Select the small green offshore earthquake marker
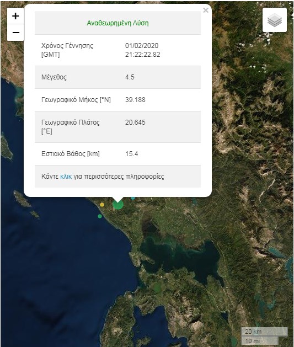The height and width of the screenshot is (347, 294). click(x=100, y=216)
